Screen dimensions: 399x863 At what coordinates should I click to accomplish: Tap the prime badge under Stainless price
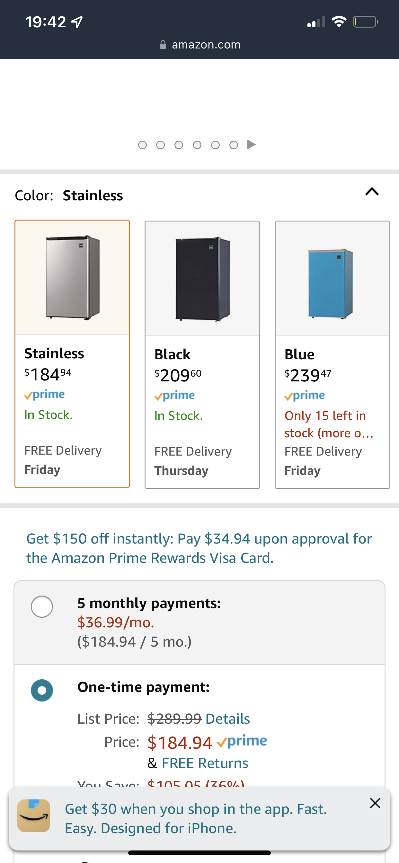coord(45,395)
